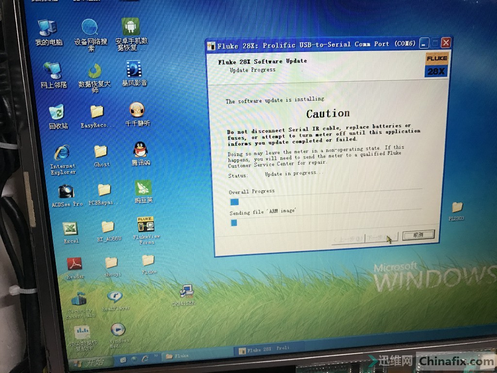Click the 取消 cancel button
This screenshot has width=497, height=373.
418,235
